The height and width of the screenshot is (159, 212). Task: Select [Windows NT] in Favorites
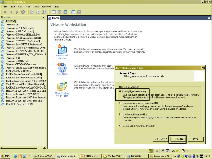12,58
